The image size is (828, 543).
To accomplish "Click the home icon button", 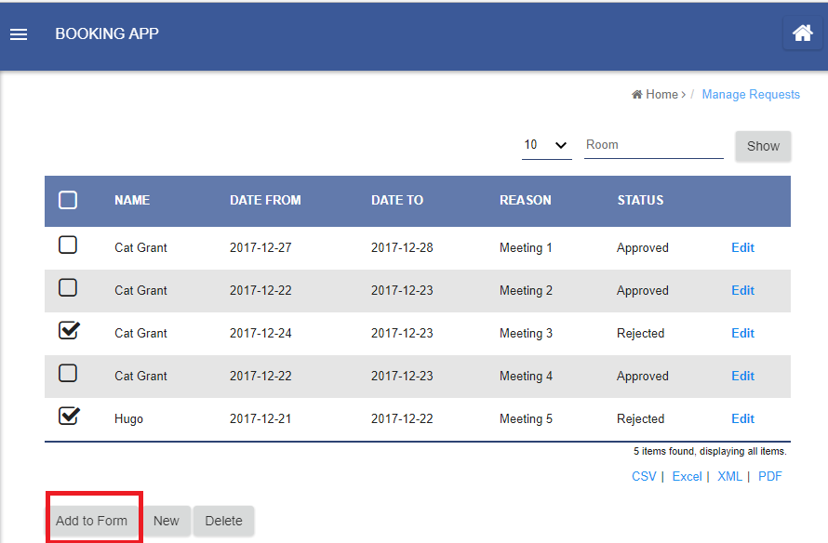I will (802, 33).
